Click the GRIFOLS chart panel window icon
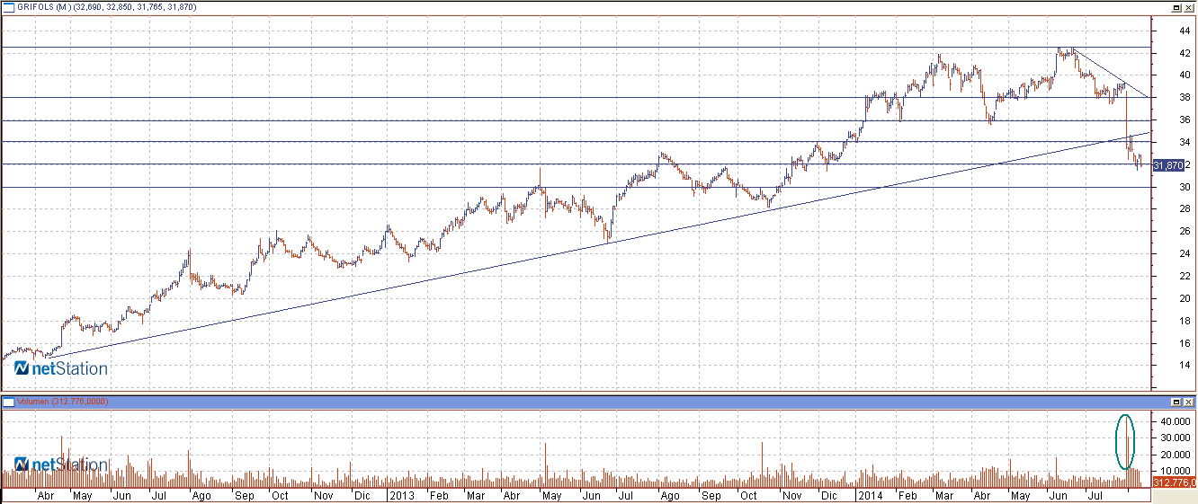Viewport: 1198px width, 504px height. click(x=8, y=6)
